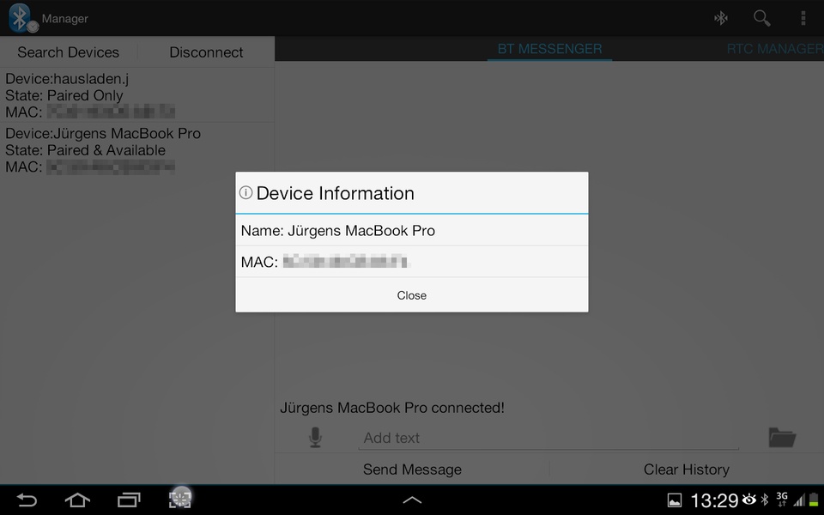Image resolution: width=824 pixels, height=515 pixels.
Task: Tap the eye smart stay status icon
Action: [748, 500]
